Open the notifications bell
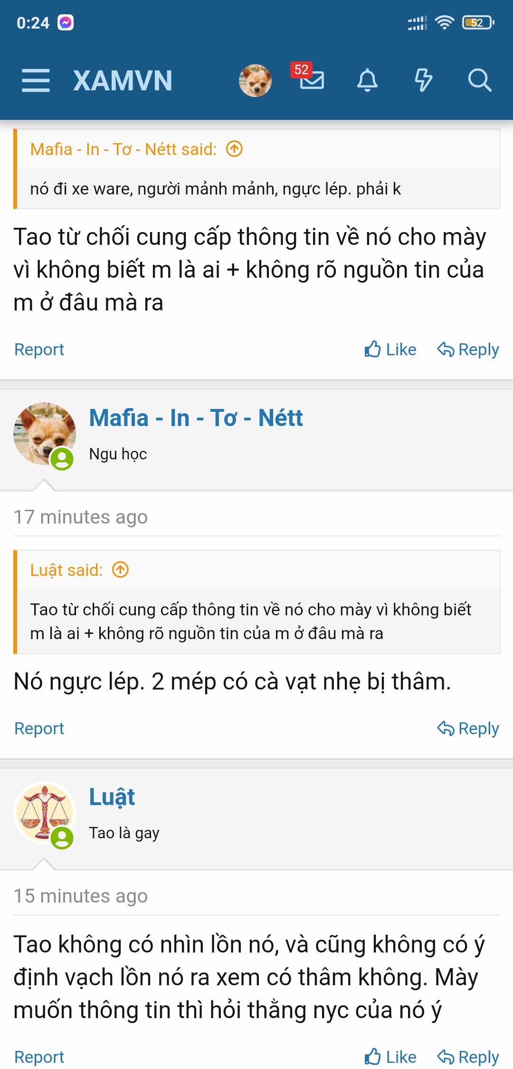 pyautogui.click(x=367, y=80)
